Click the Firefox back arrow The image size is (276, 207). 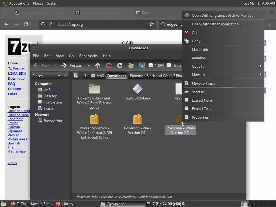tap(6, 24)
